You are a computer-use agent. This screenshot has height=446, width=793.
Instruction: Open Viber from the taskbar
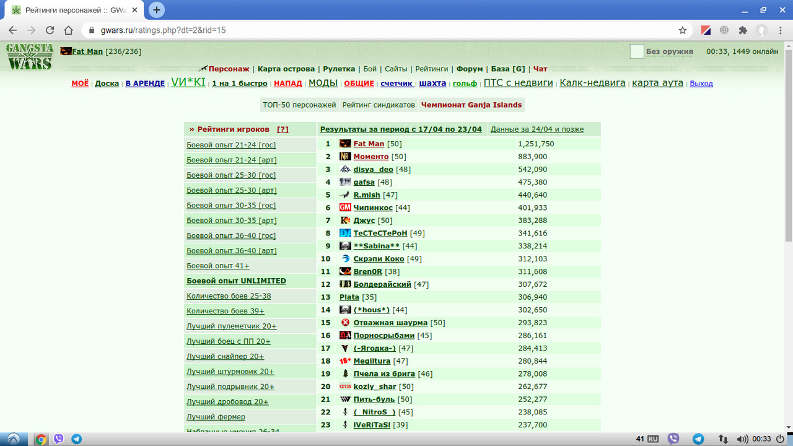coord(59,439)
